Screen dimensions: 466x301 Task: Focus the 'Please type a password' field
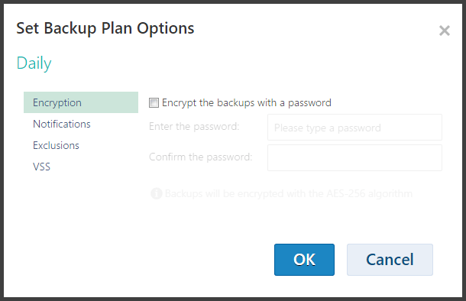pyautogui.click(x=354, y=128)
